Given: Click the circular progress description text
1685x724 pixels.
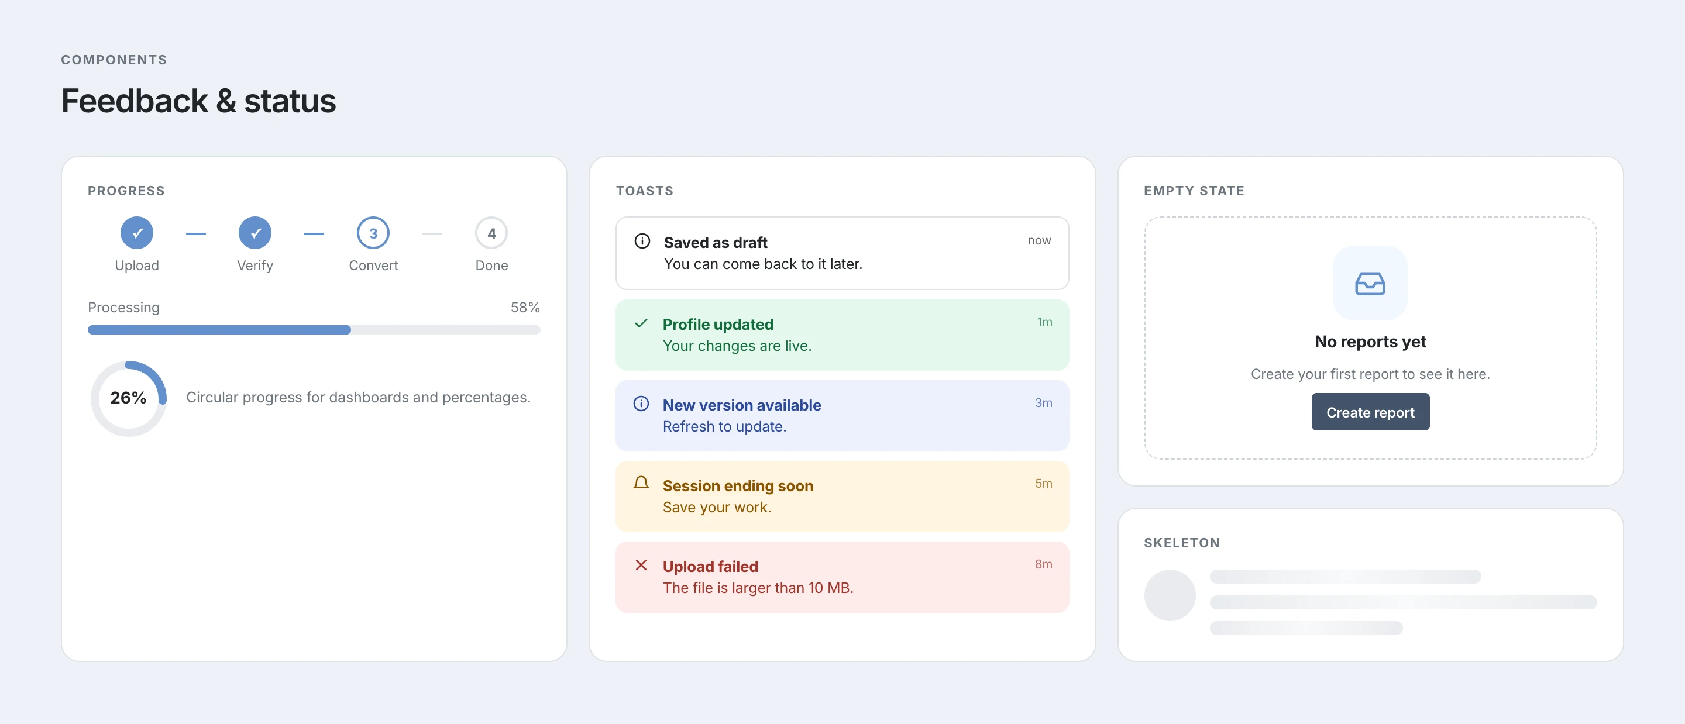Looking at the screenshot, I should [x=358, y=398].
